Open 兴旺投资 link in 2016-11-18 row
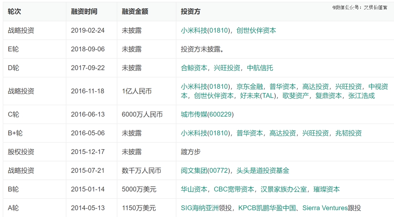The height and width of the screenshot is (217, 394). click(x=348, y=87)
